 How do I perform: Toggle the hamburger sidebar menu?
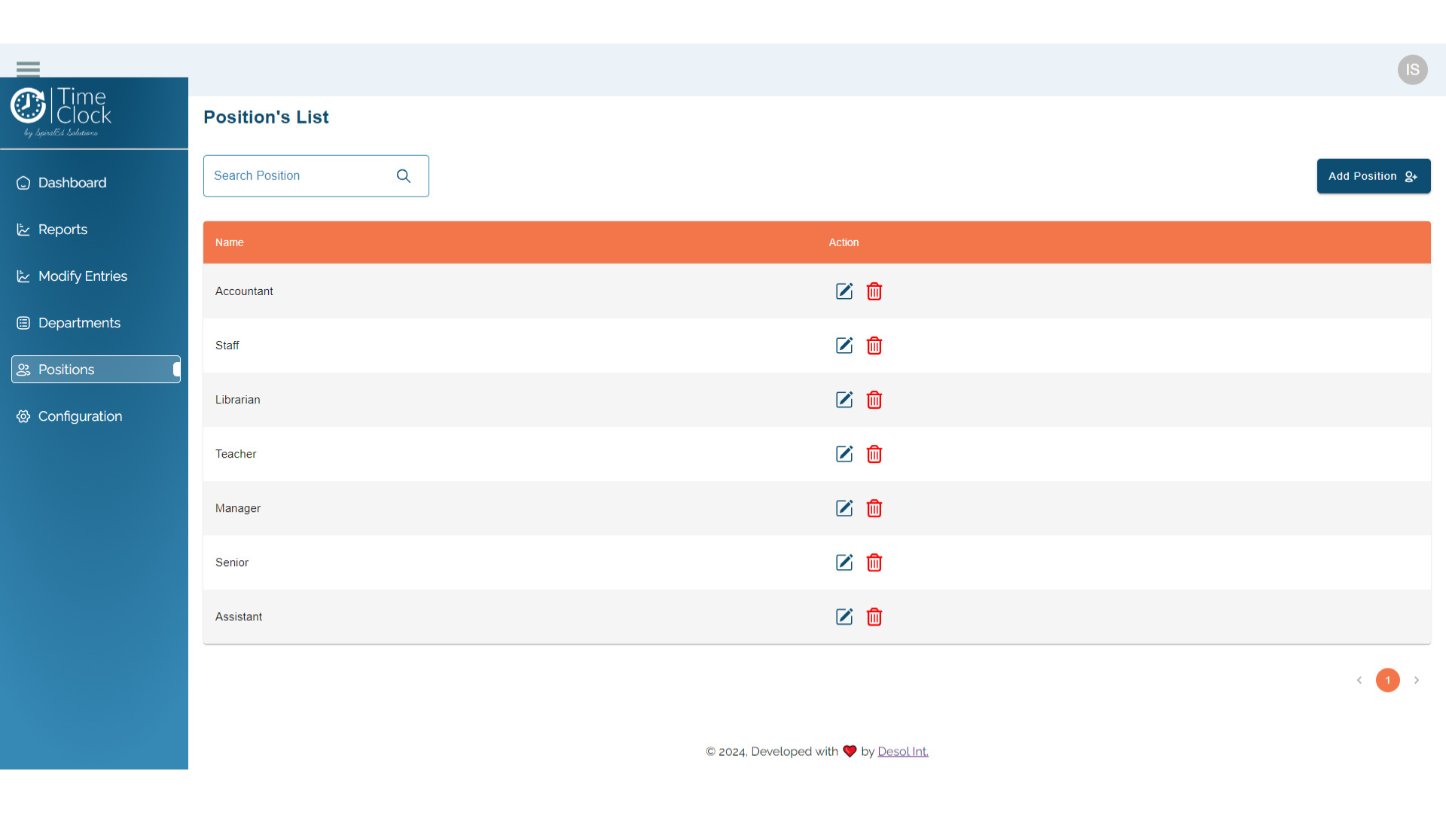click(28, 69)
